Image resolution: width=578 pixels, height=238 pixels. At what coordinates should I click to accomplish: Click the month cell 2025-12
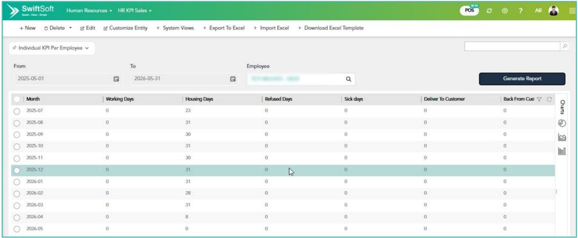pyautogui.click(x=35, y=170)
